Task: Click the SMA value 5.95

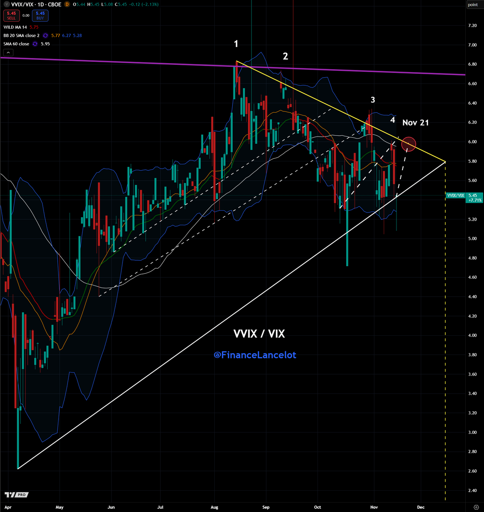Action: pos(45,44)
